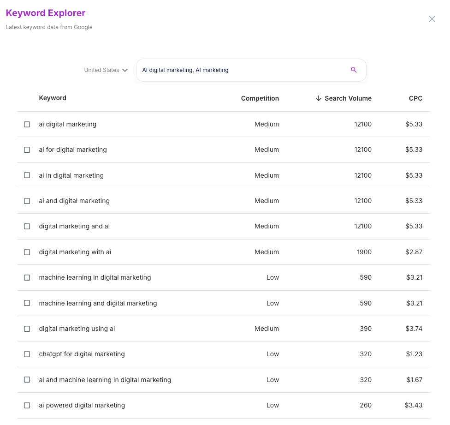Click the 390 search volume value
Viewport: 450px width, 425px height.
(366, 329)
